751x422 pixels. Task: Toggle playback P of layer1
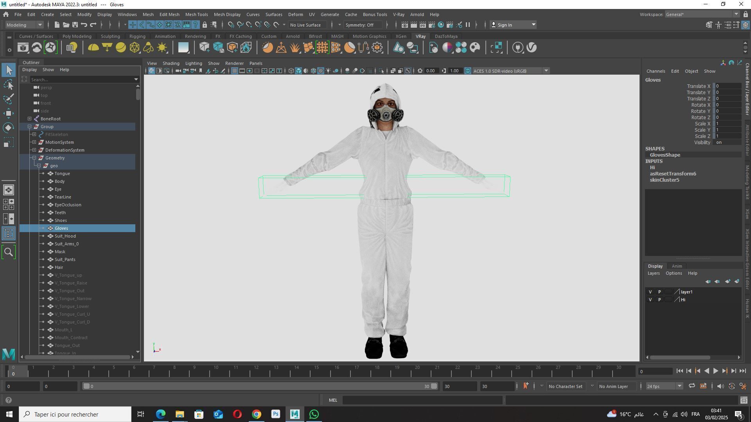pos(659,292)
